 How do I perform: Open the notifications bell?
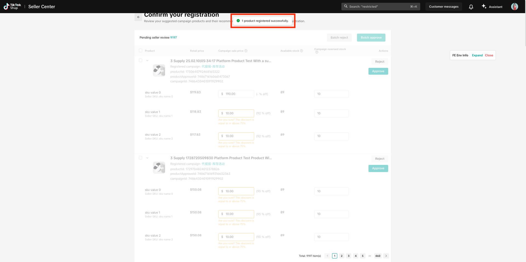click(471, 7)
